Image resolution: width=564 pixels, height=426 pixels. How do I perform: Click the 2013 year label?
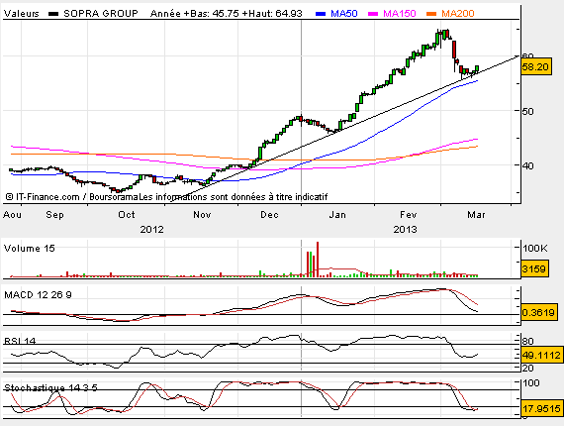click(x=405, y=230)
